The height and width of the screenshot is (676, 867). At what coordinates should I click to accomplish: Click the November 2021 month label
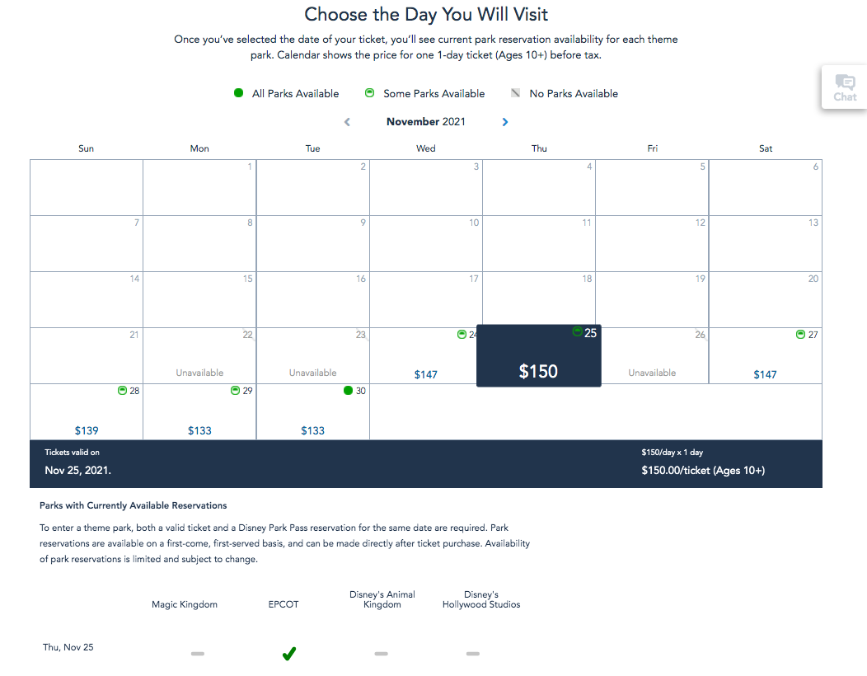click(x=425, y=122)
